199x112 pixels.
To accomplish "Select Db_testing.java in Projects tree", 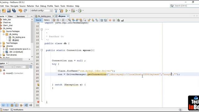I will pos(19,37).
